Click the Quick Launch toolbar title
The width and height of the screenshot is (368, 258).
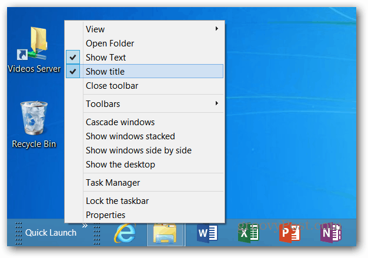pos(51,233)
